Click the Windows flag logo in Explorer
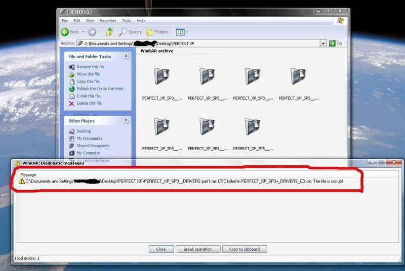Screen dimensions: 405x271 click(x=340, y=21)
